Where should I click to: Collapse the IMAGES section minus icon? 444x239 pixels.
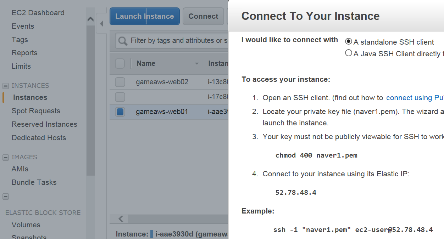coord(6,157)
